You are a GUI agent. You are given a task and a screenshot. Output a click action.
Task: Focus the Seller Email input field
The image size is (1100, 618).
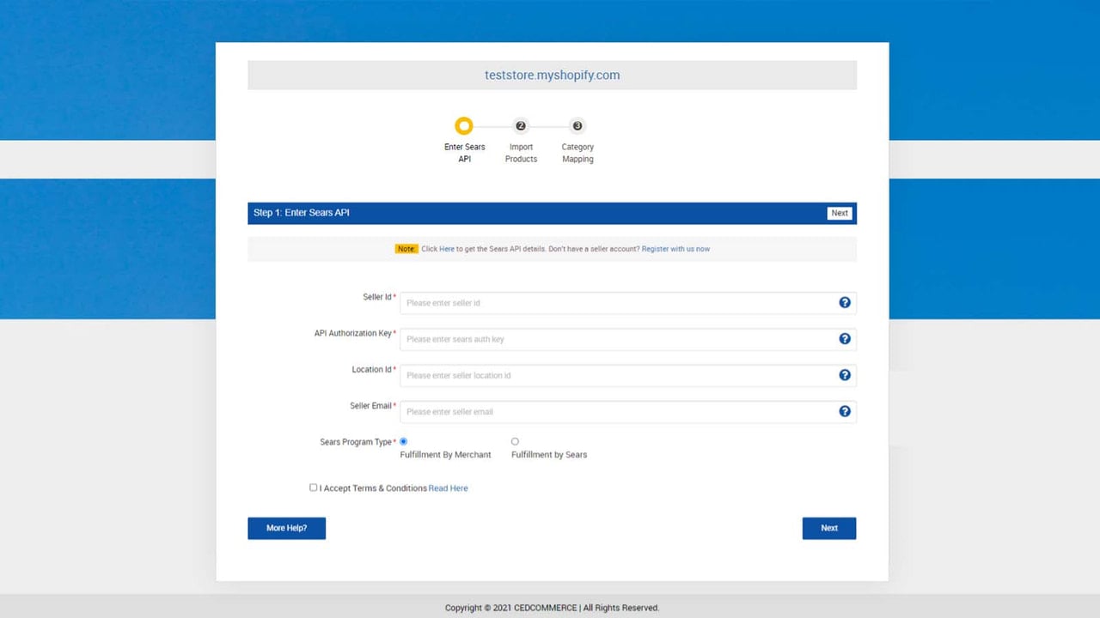[628, 411]
